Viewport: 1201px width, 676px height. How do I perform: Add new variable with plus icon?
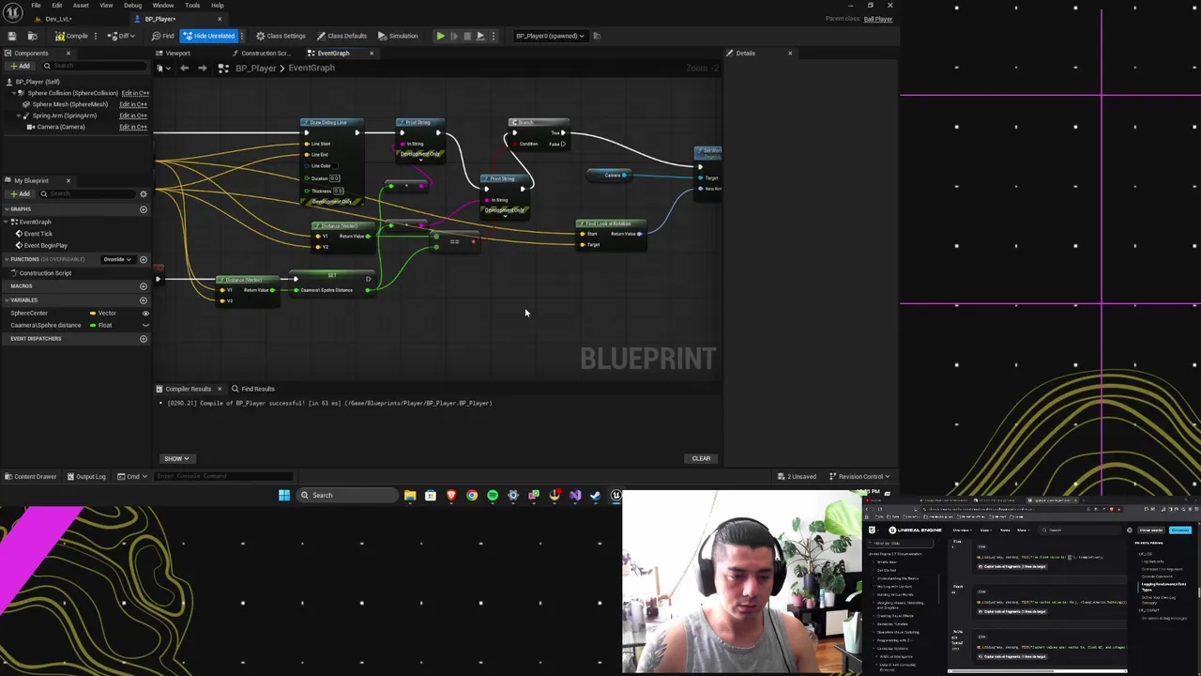pos(144,300)
